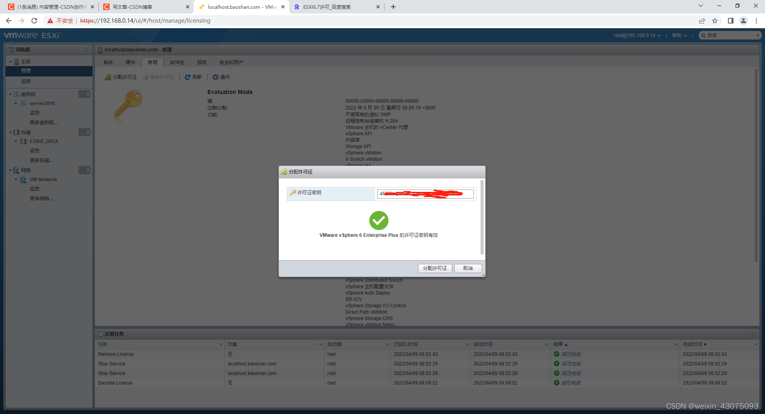
Task: Open the Help (帮助) dropdown
Action: tap(679, 35)
